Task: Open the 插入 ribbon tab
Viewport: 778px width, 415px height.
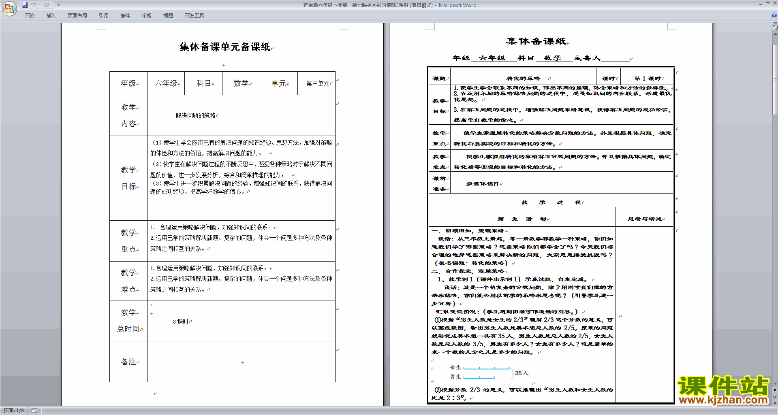Action: (x=51, y=16)
